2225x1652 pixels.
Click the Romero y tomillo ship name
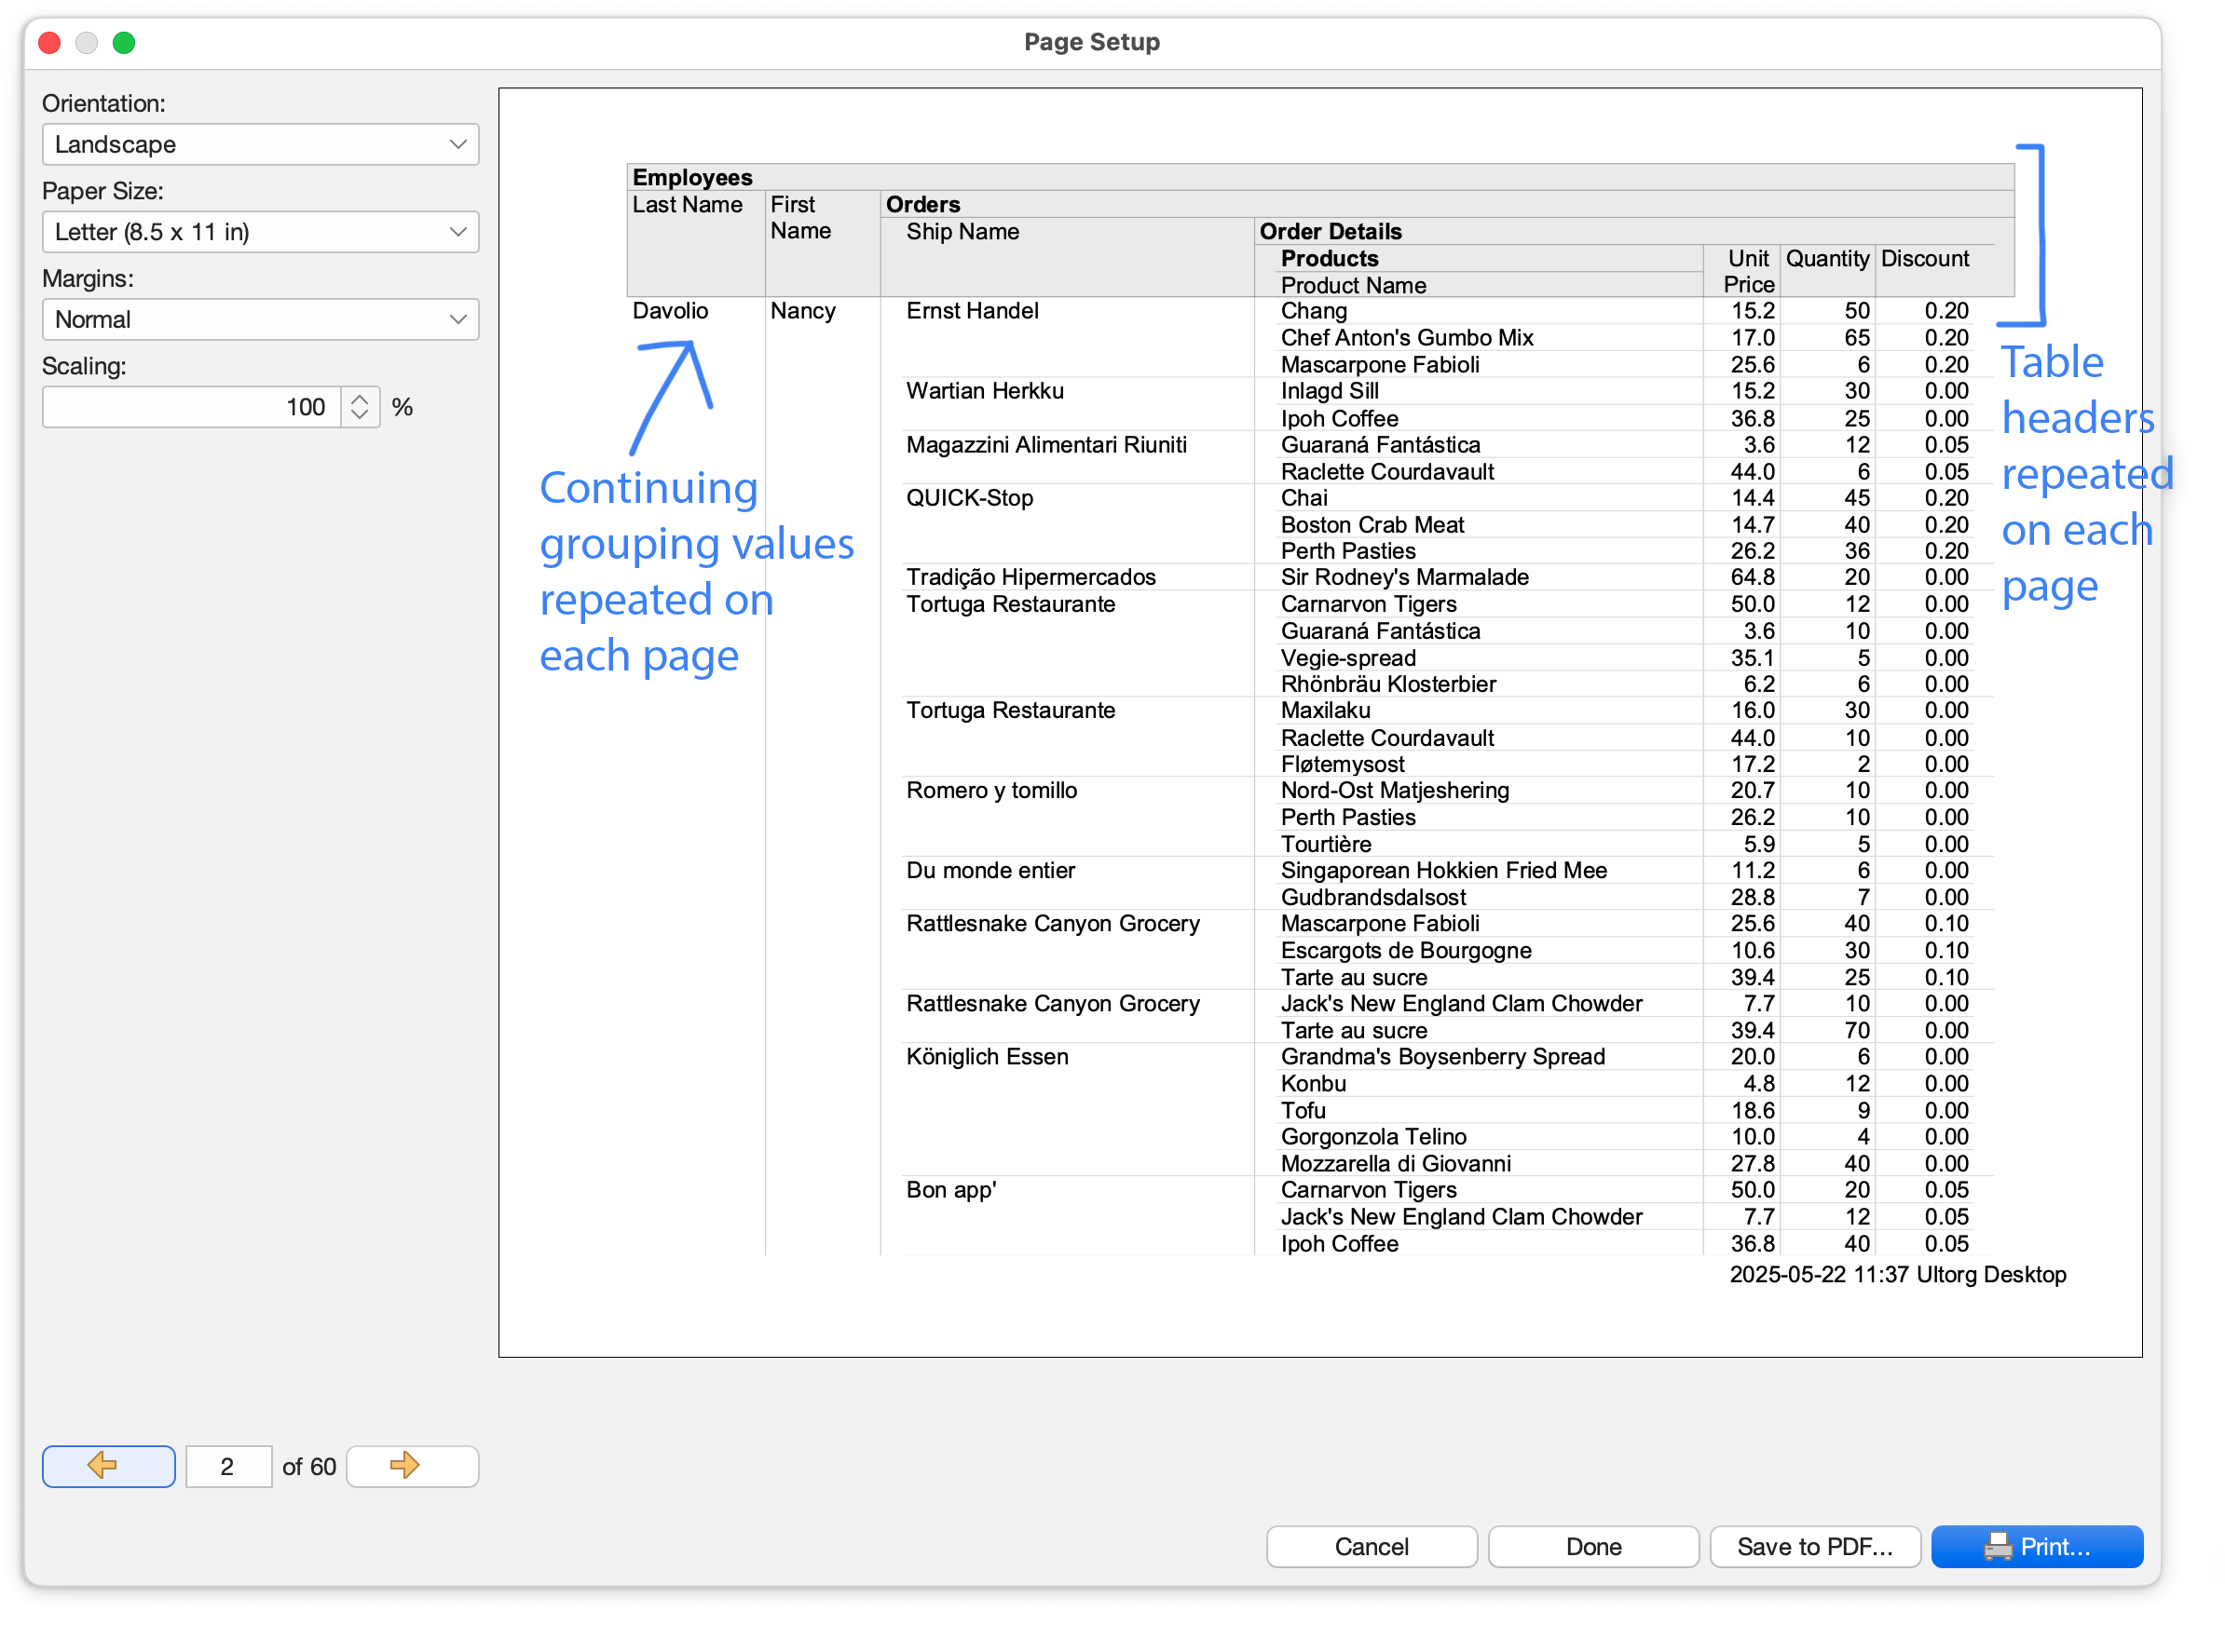point(991,790)
